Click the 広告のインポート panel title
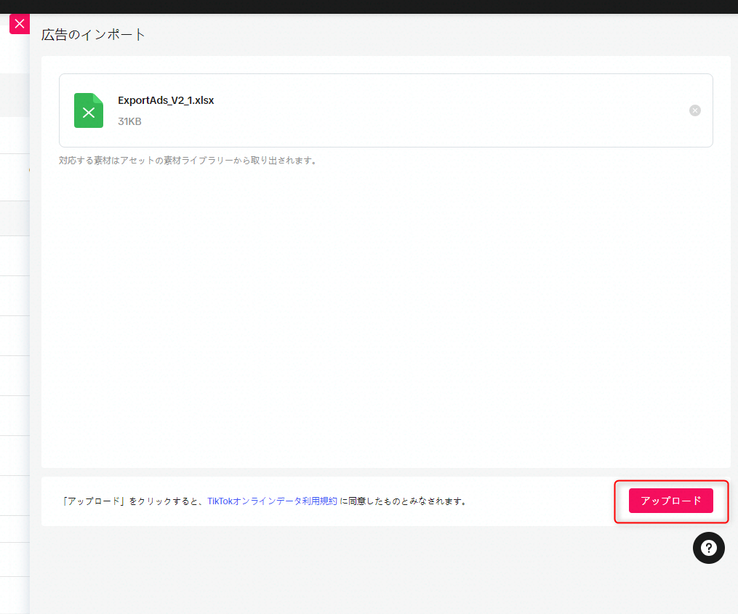 click(94, 34)
